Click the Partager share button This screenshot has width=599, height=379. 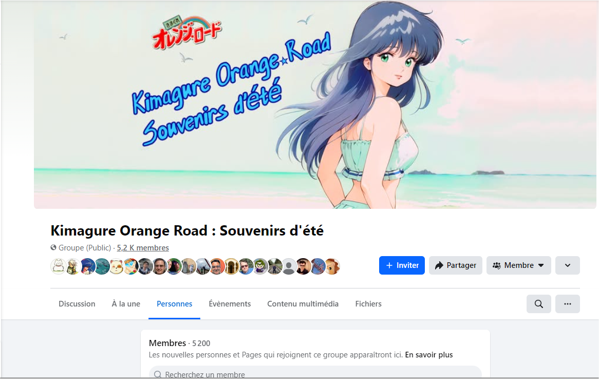tap(455, 265)
